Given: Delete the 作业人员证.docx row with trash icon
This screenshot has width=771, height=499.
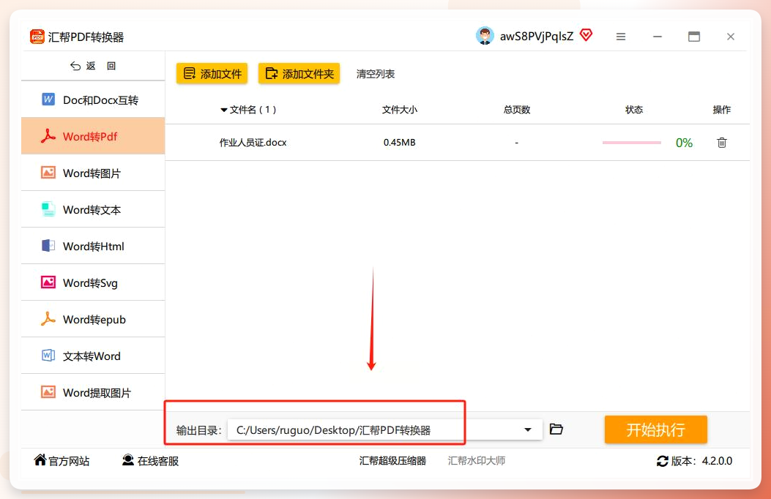Looking at the screenshot, I should tap(722, 143).
